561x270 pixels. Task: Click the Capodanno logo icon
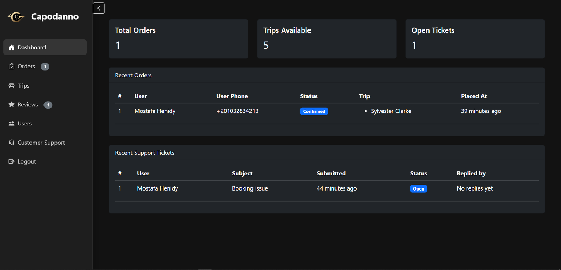click(x=16, y=16)
